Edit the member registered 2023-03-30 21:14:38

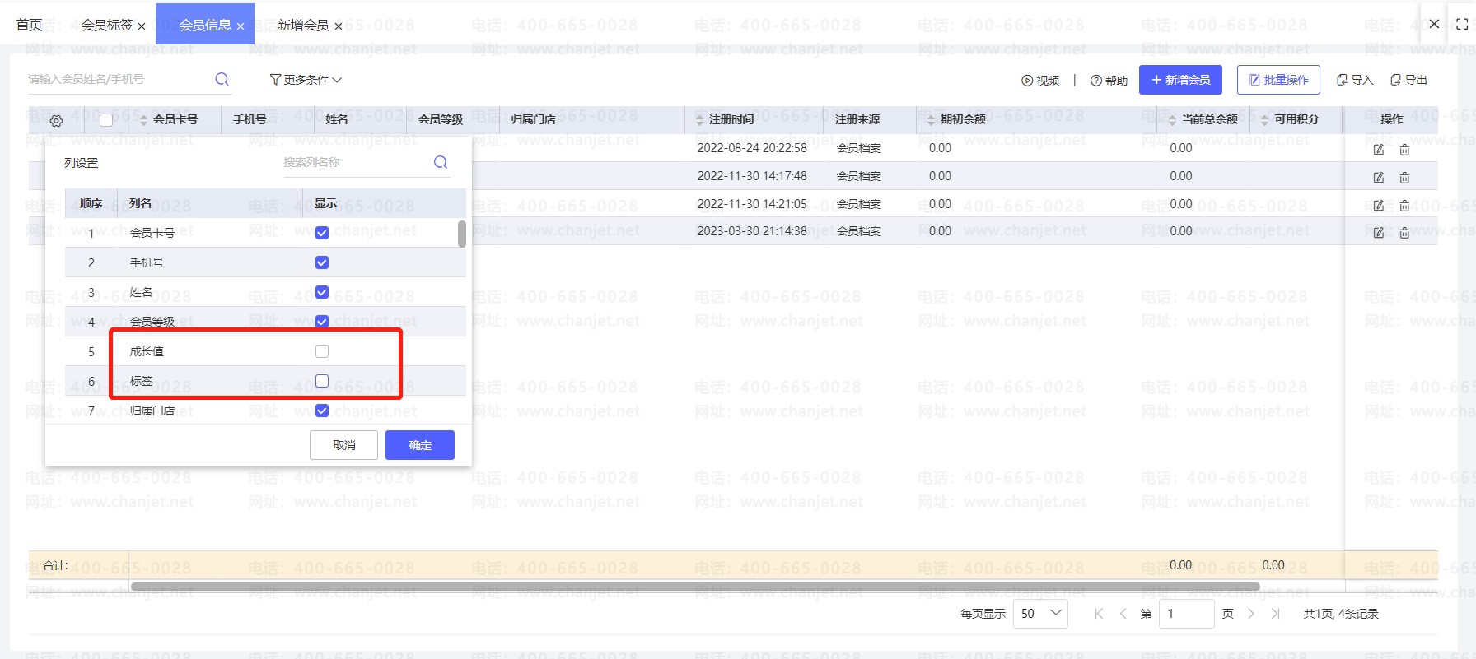pos(1379,233)
